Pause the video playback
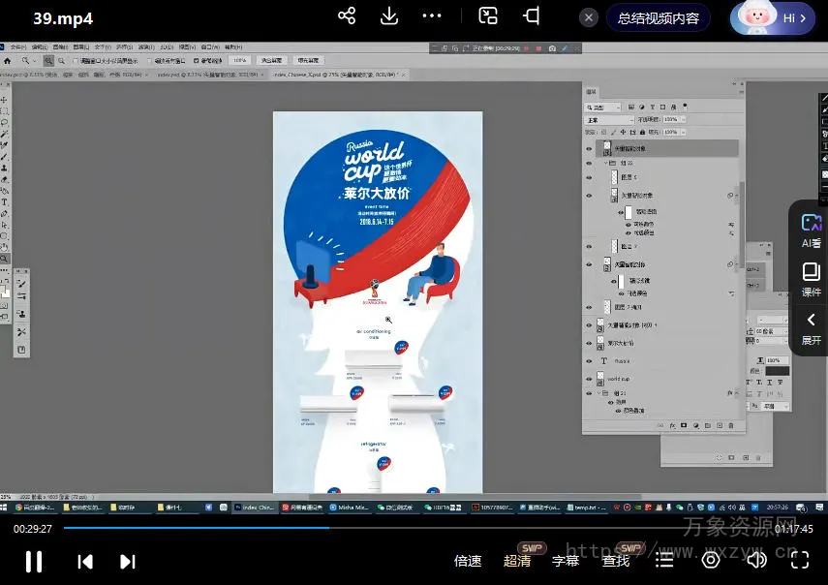This screenshot has height=585, width=828. click(33, 561)
